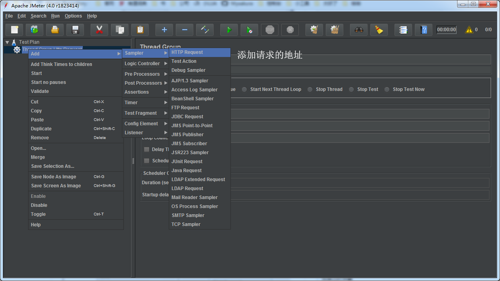The width and height of the screenshot is (500, 281).
Task: Open the Search menu
Action: [38, 16]
